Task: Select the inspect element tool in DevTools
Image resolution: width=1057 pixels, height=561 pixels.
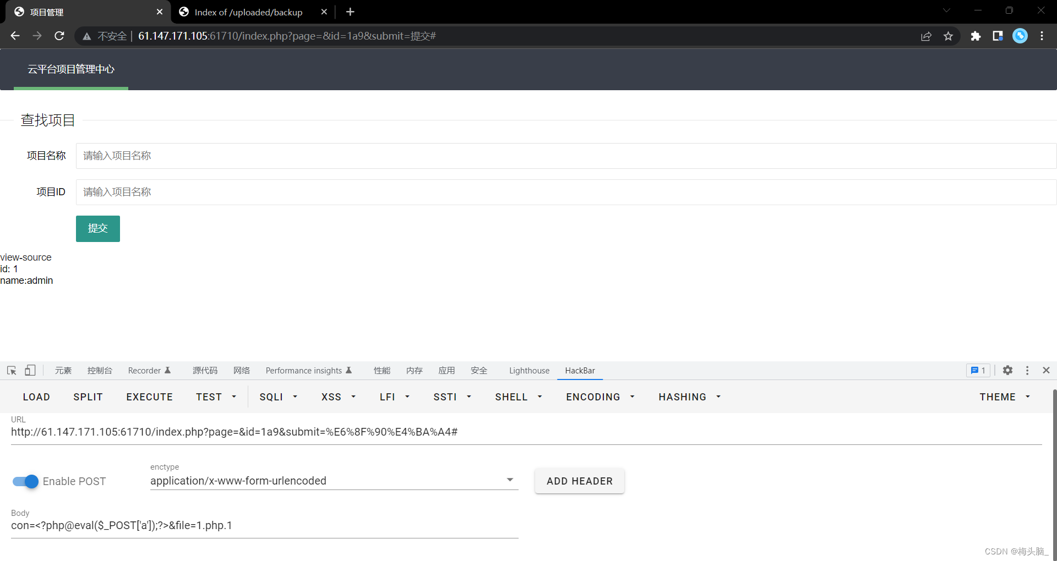Action: pyautogui.click(x=11, y=370)
